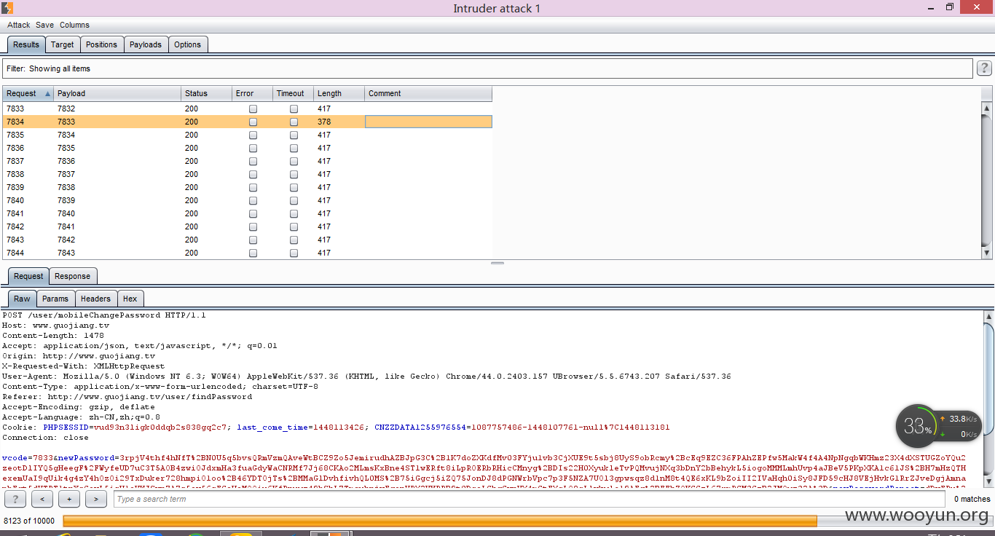
Task: Open the Headers view tab
Action: (95, 299)
